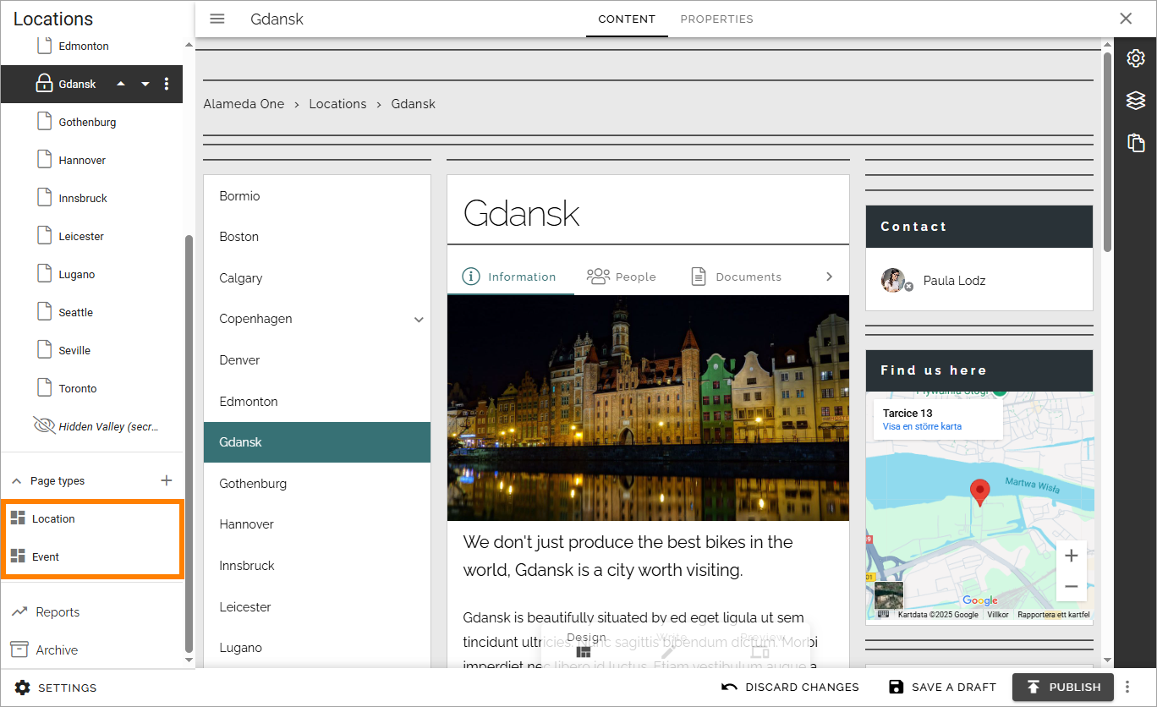1157x707 pixels.
Task: Move Gdansk page down with the arrow
Action: point(145,84)
